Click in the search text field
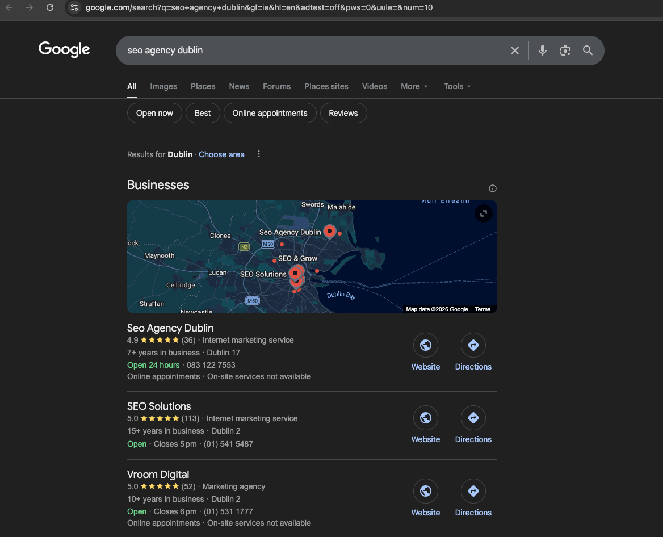Image resolution: width=663 pixels, height=537 pixels. point(313,51)
